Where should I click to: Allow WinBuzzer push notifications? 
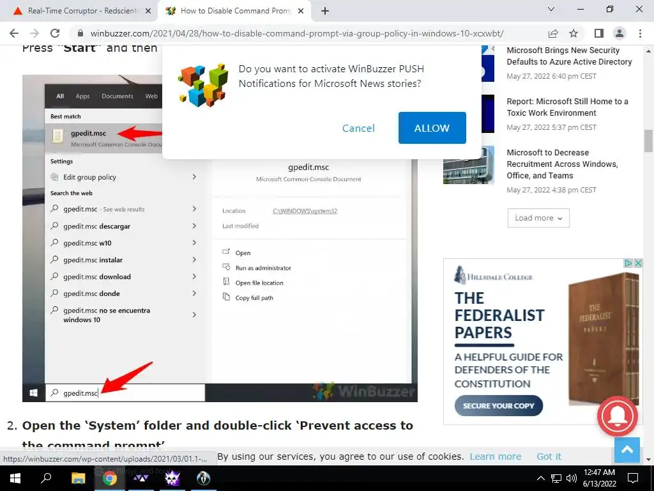click(432, 128)
